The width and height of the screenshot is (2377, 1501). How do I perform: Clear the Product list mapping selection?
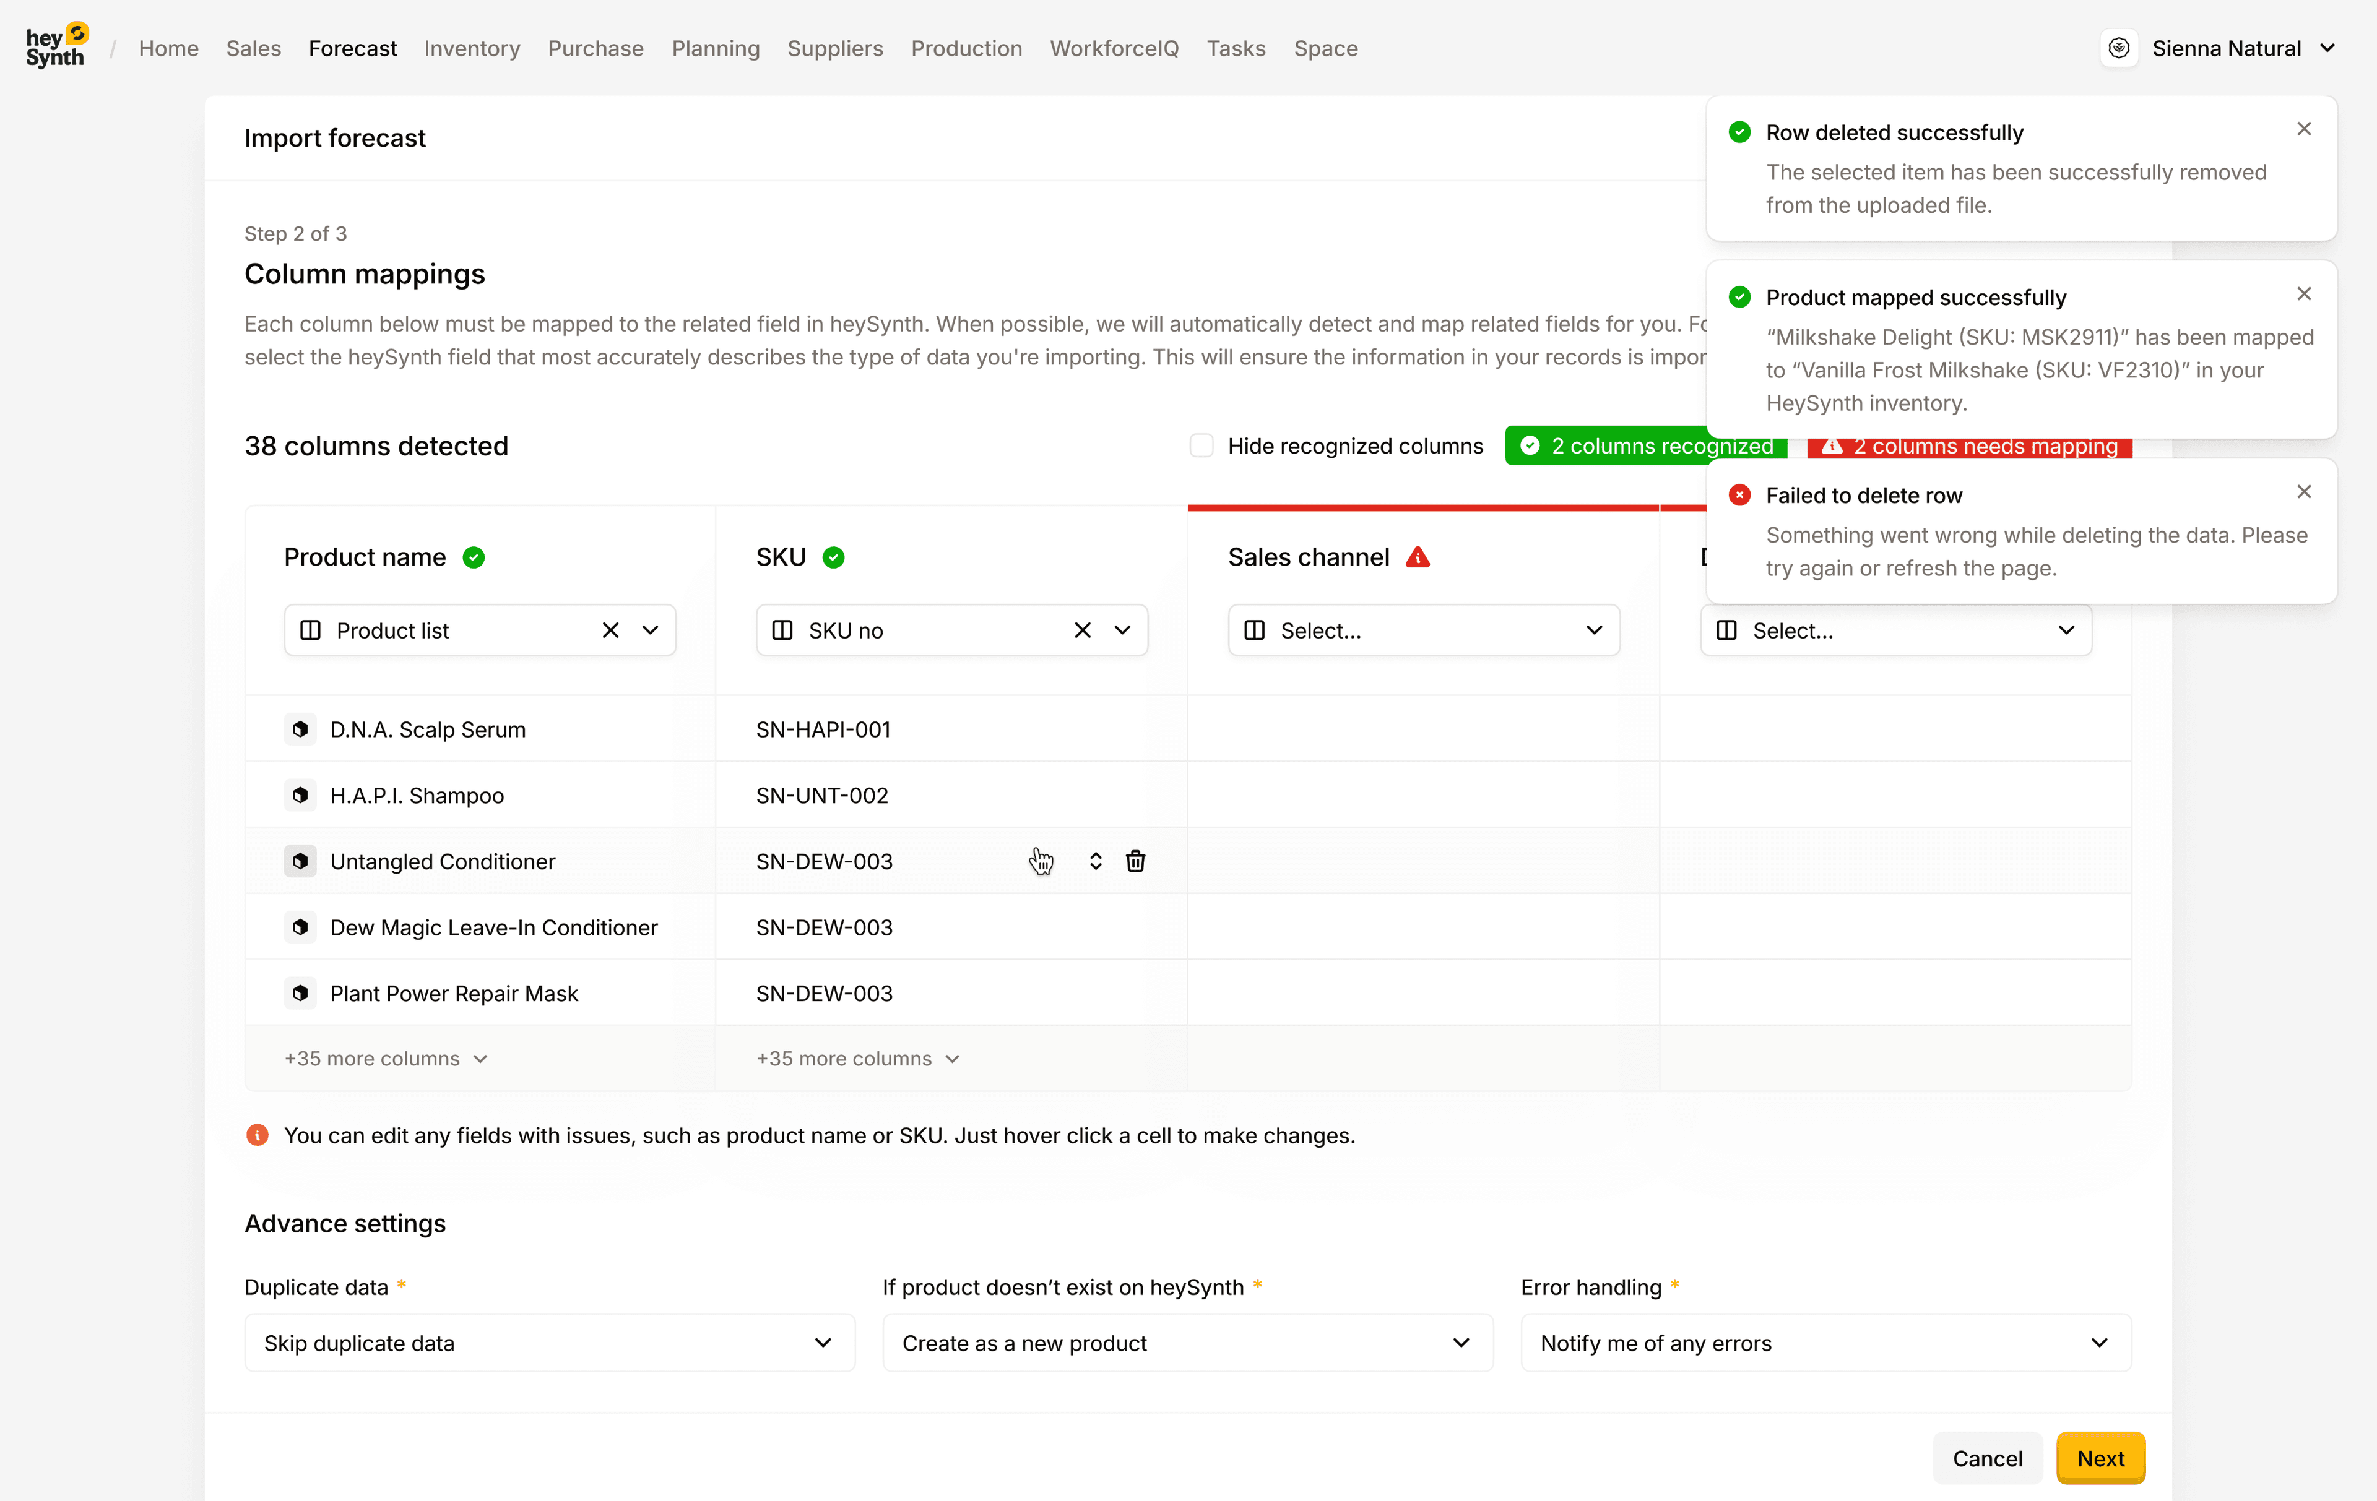click(x=610, y=630)
